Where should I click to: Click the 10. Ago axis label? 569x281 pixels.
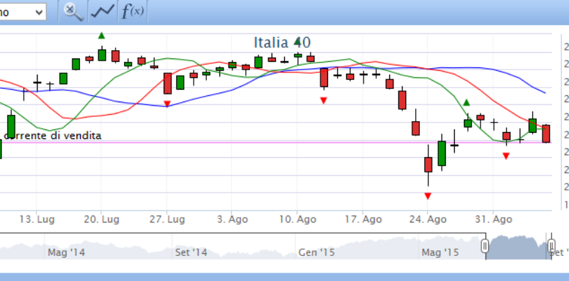point(297,219)
